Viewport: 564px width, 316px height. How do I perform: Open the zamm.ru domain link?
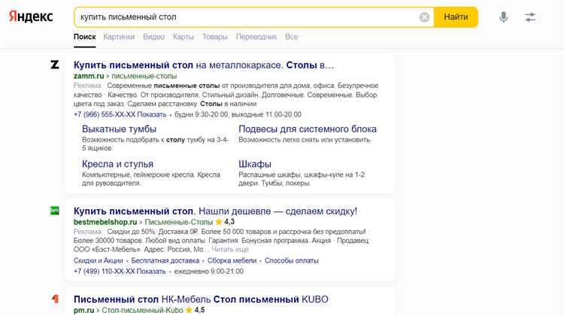click(89, 76)
